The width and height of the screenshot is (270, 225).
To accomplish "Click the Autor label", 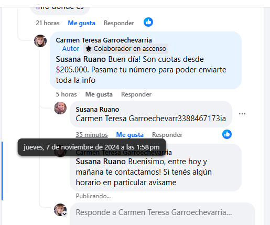I will (x=71, y=49).
